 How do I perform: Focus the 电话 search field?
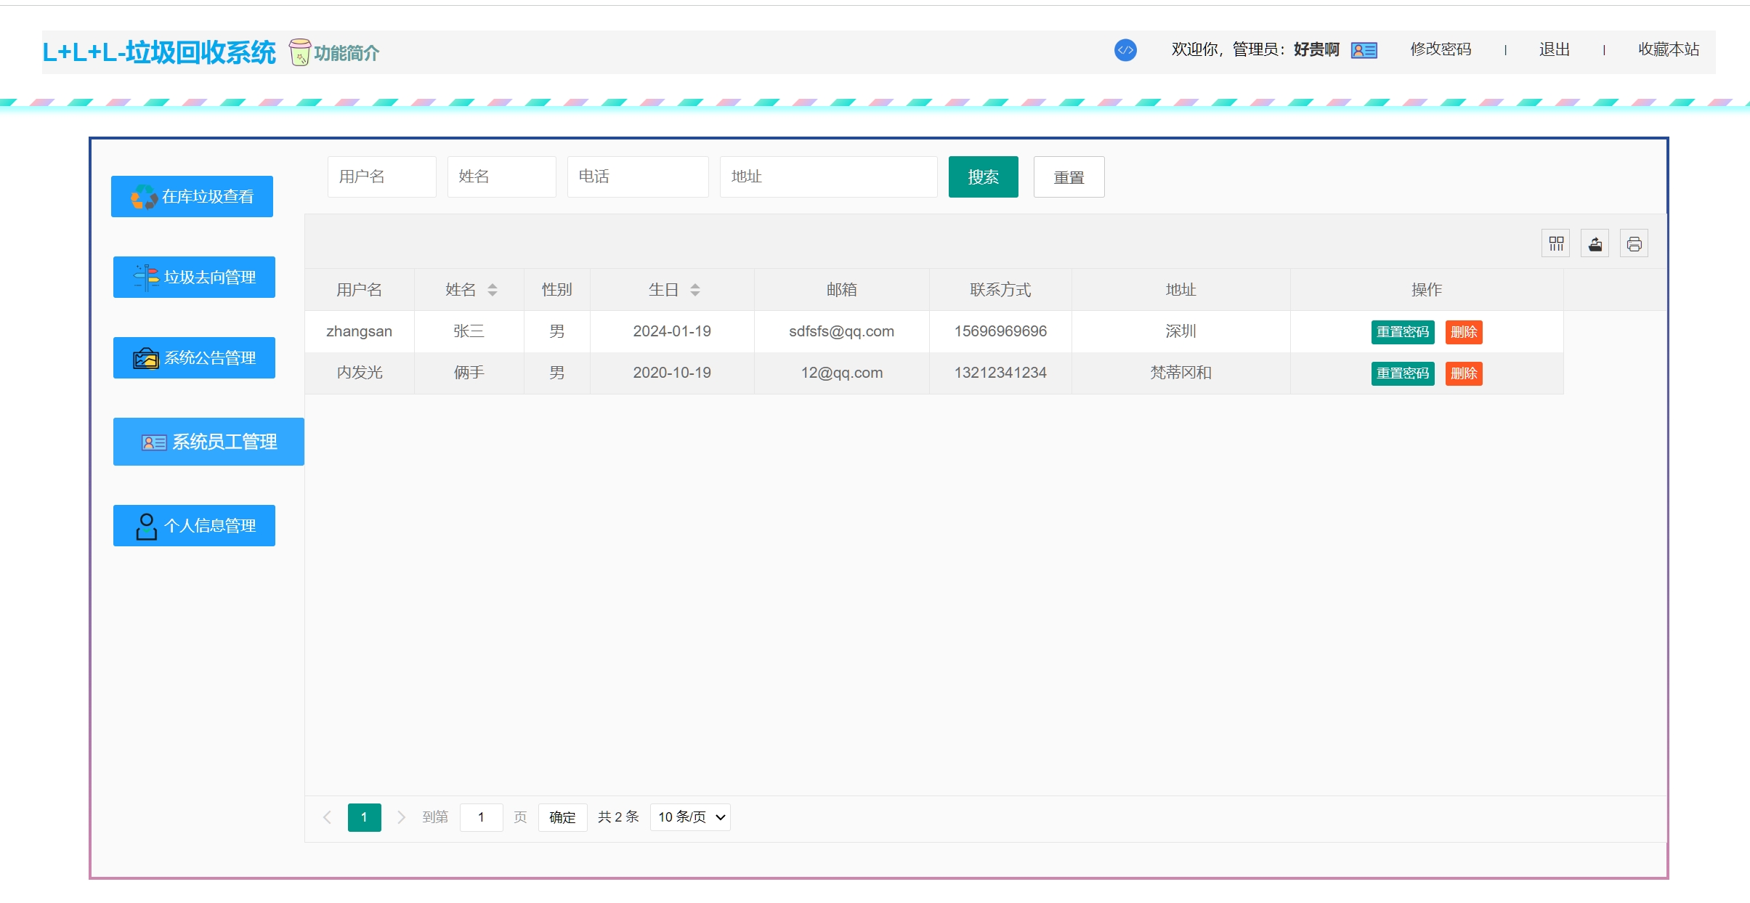click(x=638, y=177)
